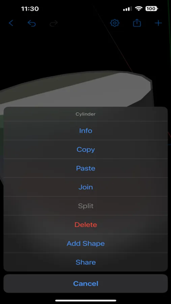The width and height of the screenshot is (171, 304).
Task: Check the battery indicator in the status bar
Action: click(x=152, y=8)
